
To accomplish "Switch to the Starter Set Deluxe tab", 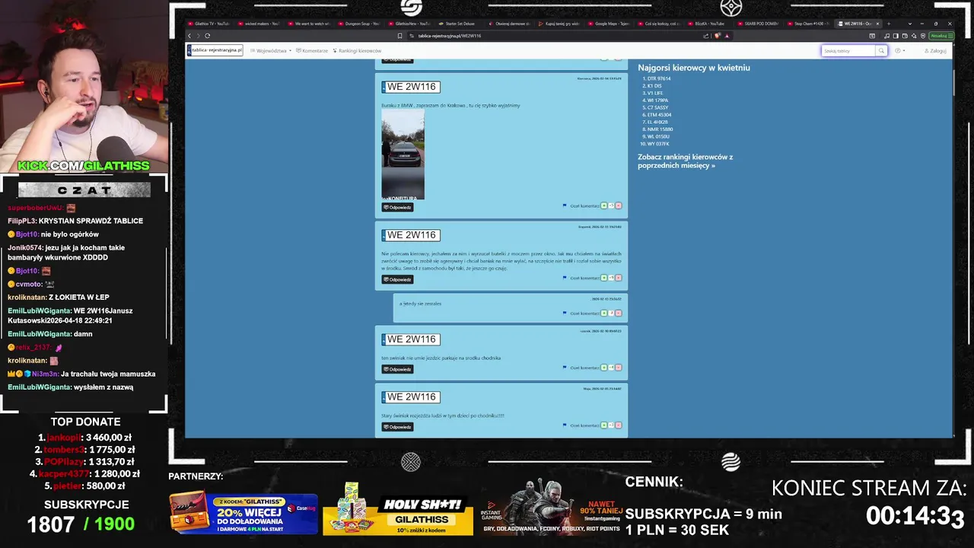I will [460, 24].
